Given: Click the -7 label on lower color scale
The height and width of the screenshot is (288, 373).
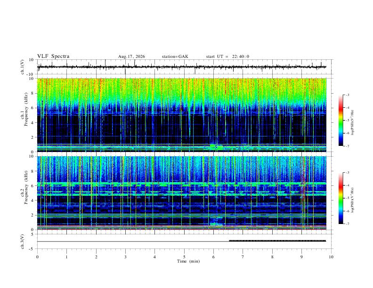Looking at the screenshot, I should pos(348,224).
